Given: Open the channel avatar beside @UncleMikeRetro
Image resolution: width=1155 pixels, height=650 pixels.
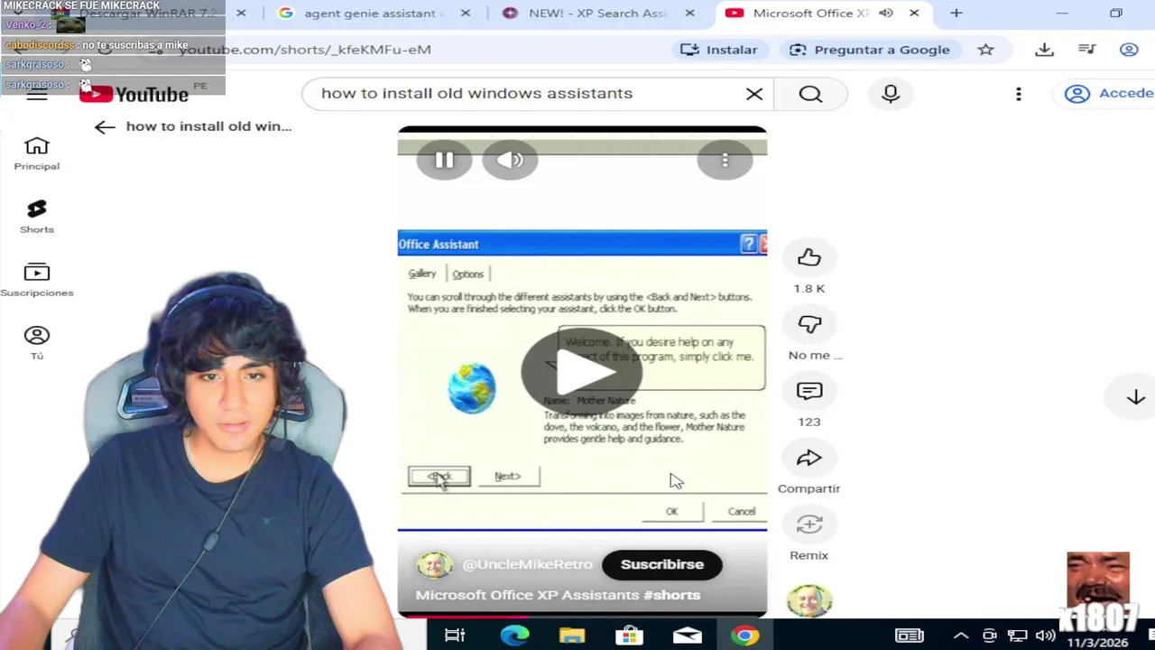Looking at the screenshot, I should 434,564.
